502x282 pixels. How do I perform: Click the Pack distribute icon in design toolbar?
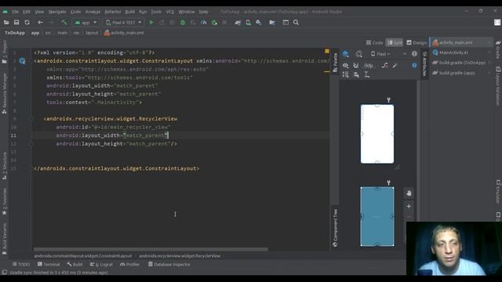[x=345, y=74]
